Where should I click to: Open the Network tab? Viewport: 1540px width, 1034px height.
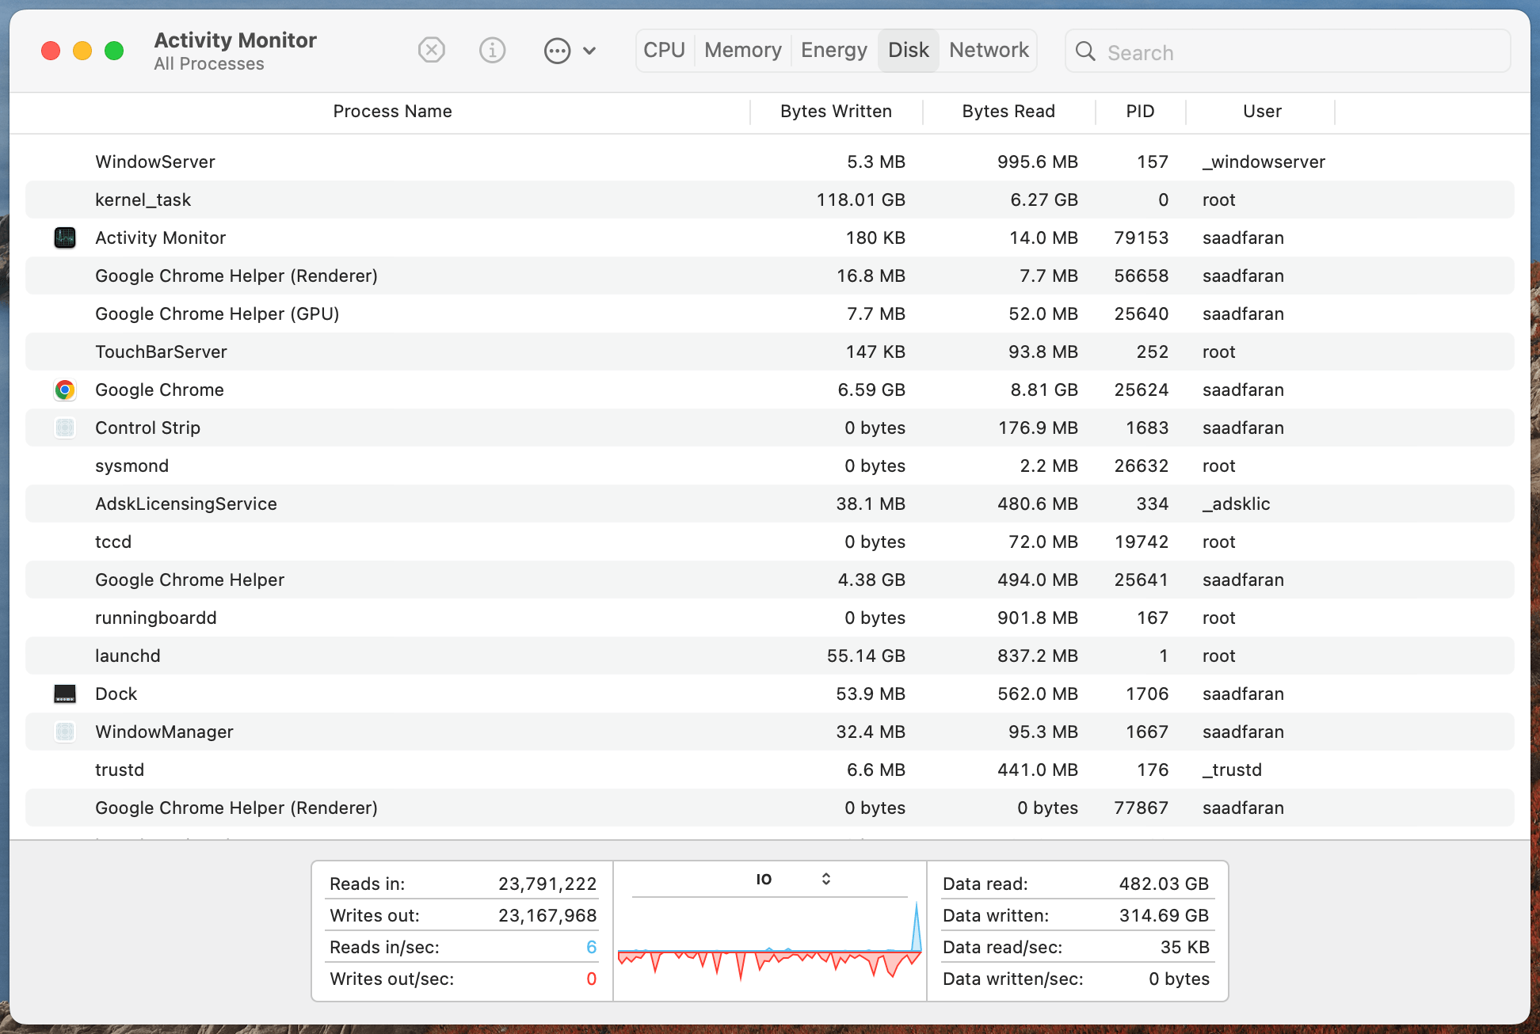click(989, 51)
